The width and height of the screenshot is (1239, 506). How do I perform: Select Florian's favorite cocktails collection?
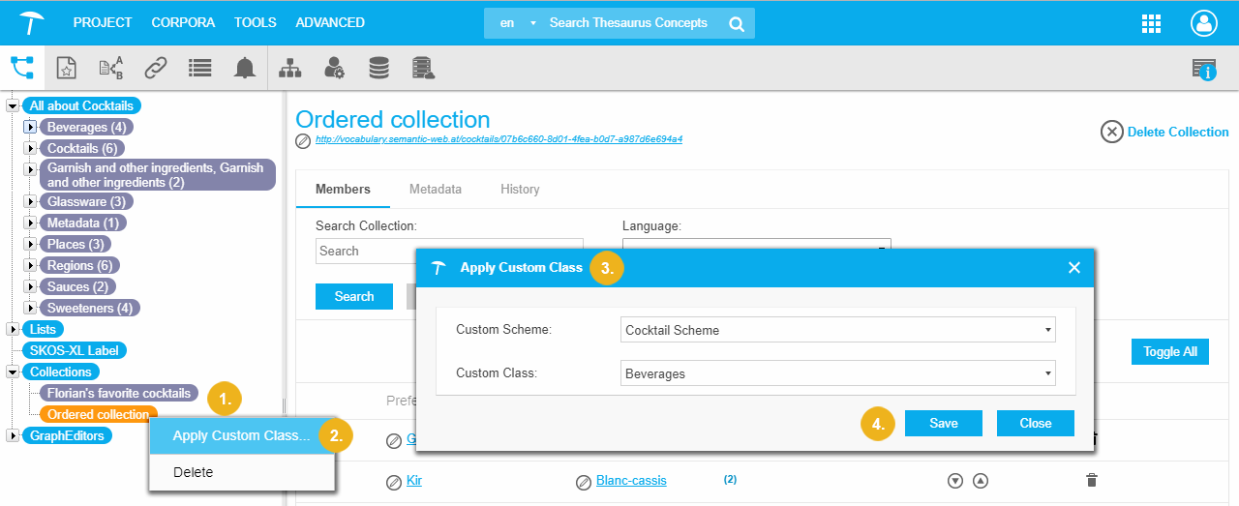pyautogui.click(x=119, y=394)
